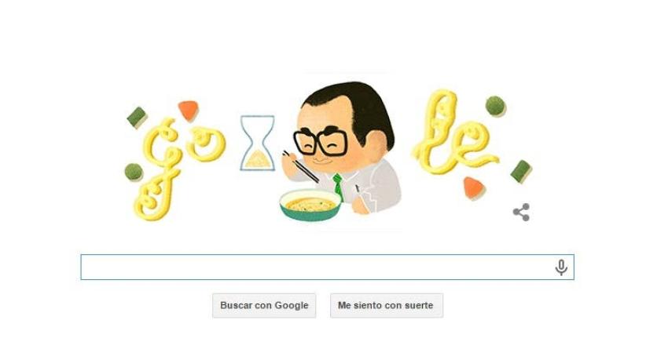Screen dimensions: 668x338
Task: Click the green pea beside the noodle G
Action: (x=134, y=173)
